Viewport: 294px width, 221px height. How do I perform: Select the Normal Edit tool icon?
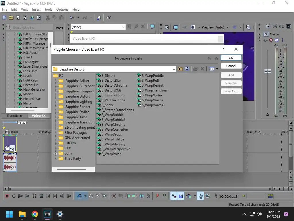point(80,196)
